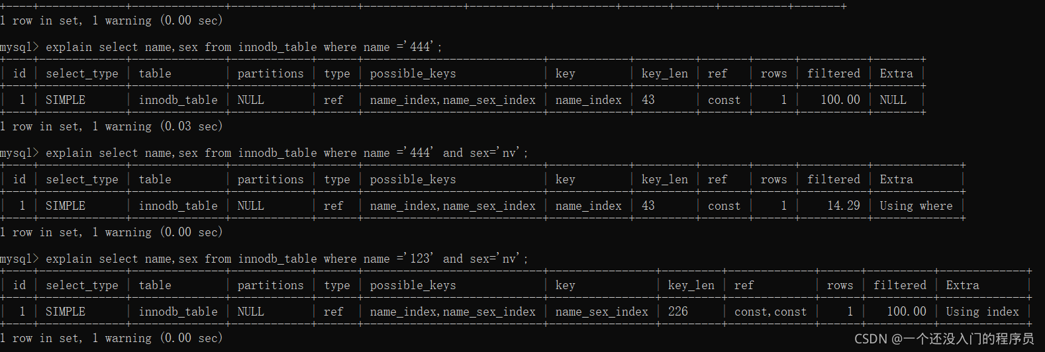The image size is (1045, 352).
Task: Click the type value ref in first table
Action: 333,100
